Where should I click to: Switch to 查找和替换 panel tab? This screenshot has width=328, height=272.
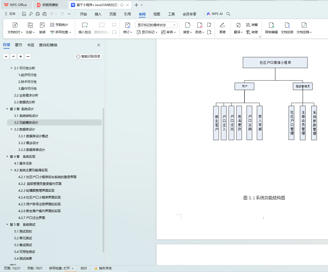pyautogui.click(x=48, y=45)
